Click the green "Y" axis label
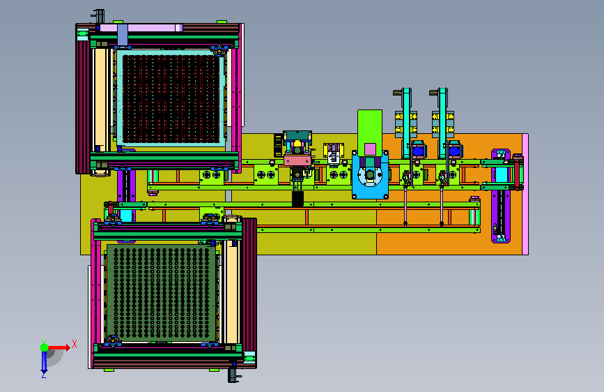This screenshot has height=392, width=604. tap(43, 342)
